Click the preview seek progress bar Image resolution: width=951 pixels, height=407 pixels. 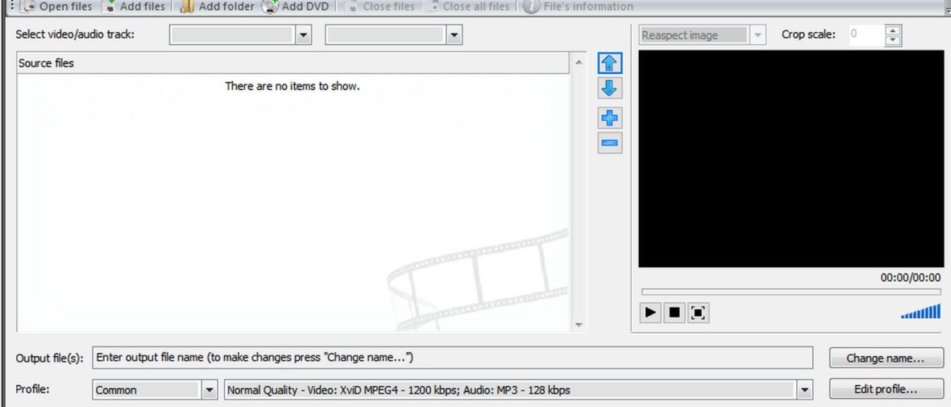[x=791, y=292]
